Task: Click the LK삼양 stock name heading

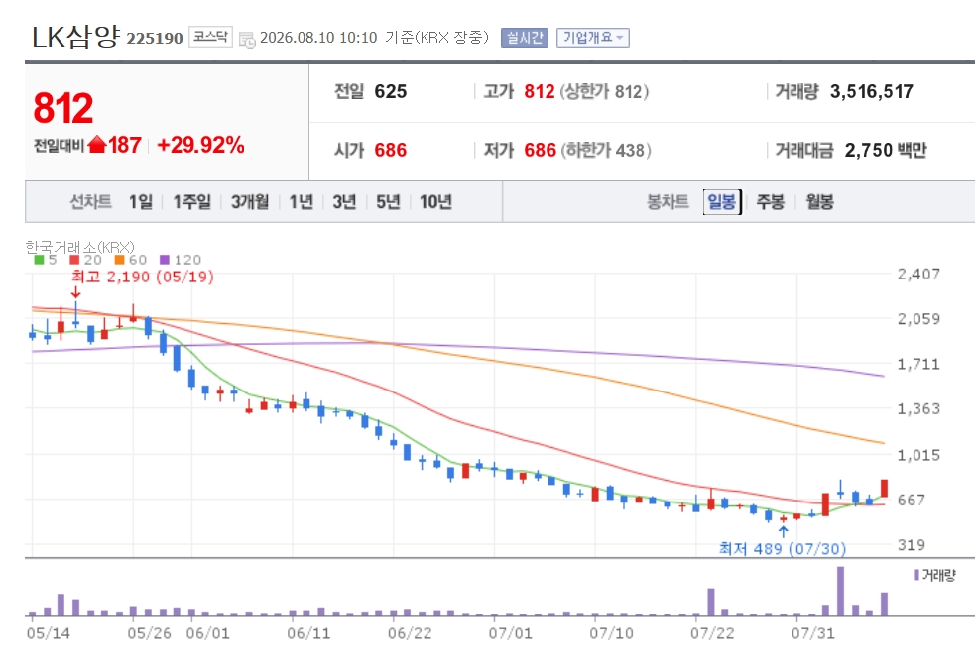Action: [75, 36]
